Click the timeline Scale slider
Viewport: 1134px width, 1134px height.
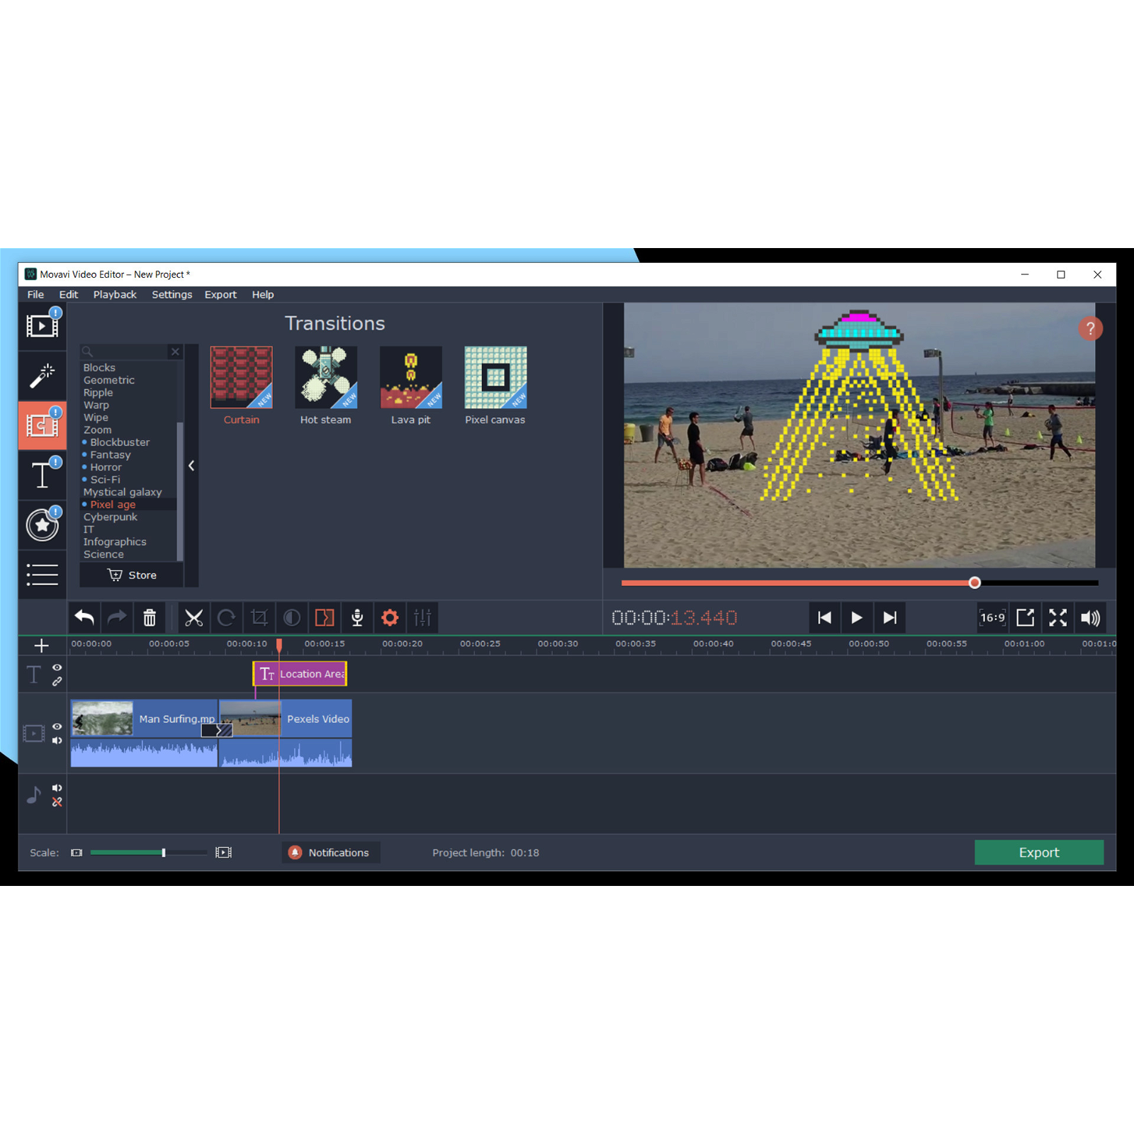[x=164, y=853]
